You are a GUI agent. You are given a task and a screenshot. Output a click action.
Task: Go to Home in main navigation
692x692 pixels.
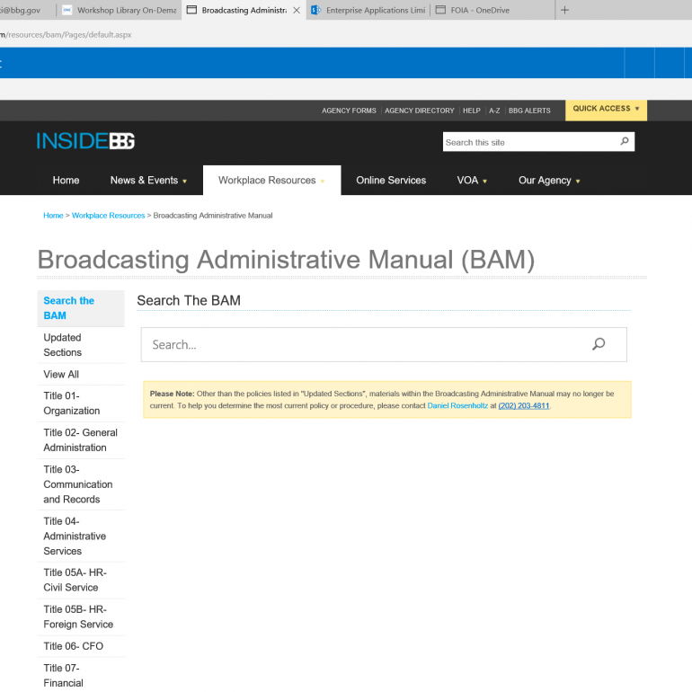pyautogui.click(x=66, y=180)
